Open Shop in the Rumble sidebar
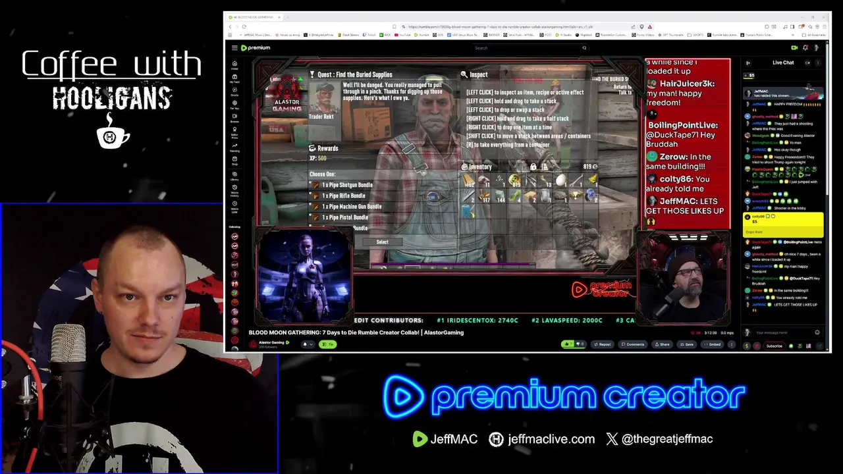The width and height of the screenshot is (843, 474). click(234, 161)
